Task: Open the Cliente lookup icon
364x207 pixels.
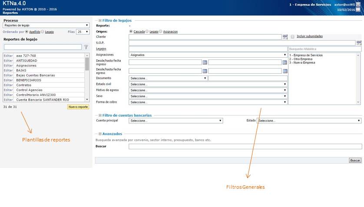Action: click(285, 37)
